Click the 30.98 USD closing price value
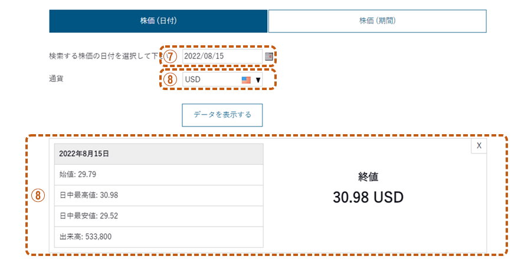Viewport: 531px width, 266px height. tap(368, 197)
